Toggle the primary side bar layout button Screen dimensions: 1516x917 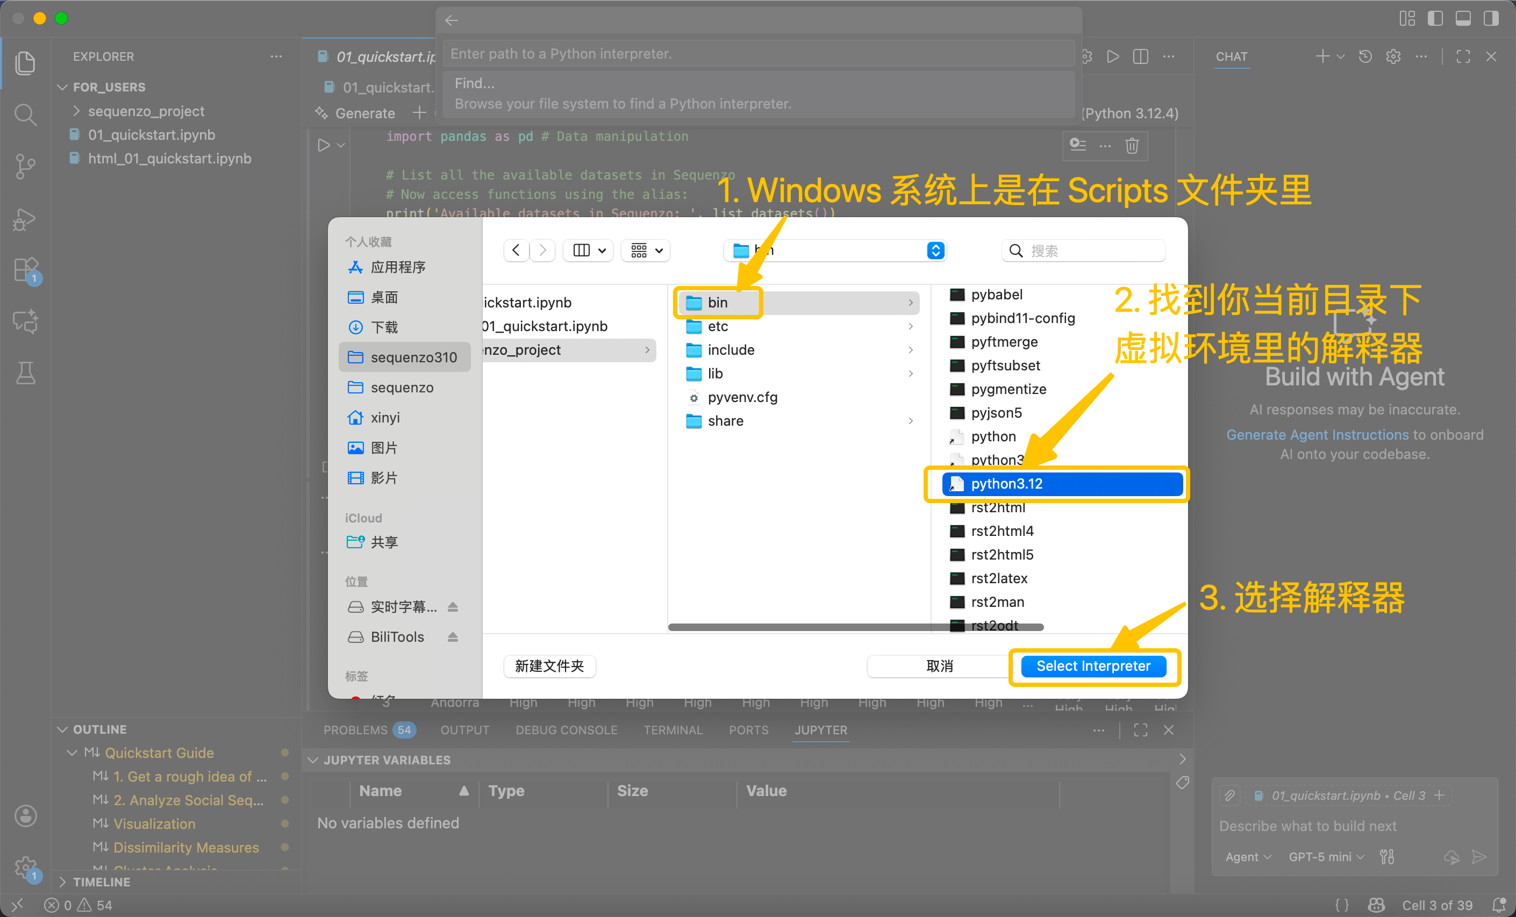pyautogui.click(x=1435, y=18)
